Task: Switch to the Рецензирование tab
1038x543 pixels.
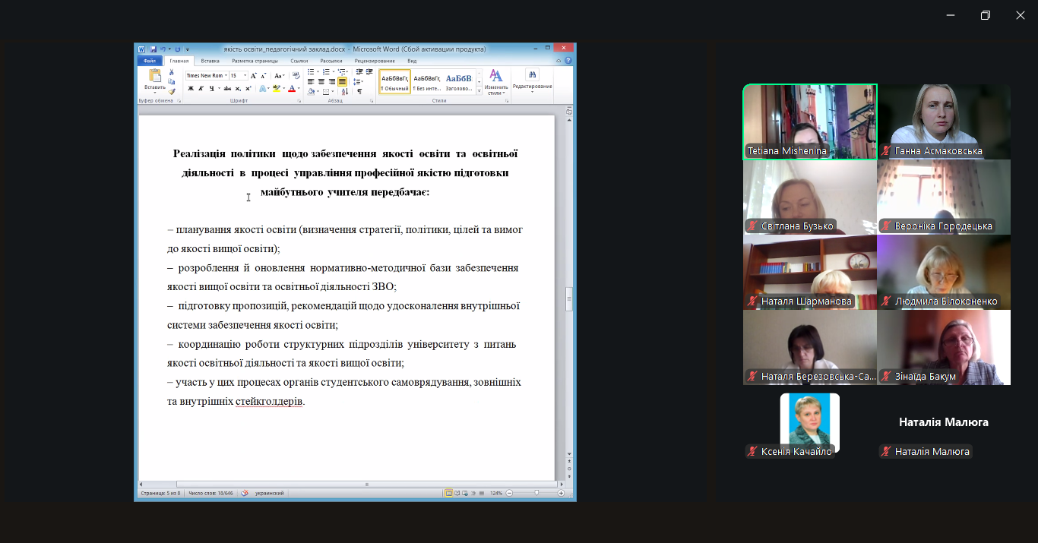Action: tap(374, 61)
